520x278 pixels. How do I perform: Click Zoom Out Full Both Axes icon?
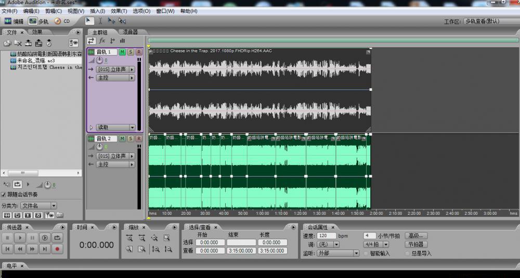coord(154,238)
